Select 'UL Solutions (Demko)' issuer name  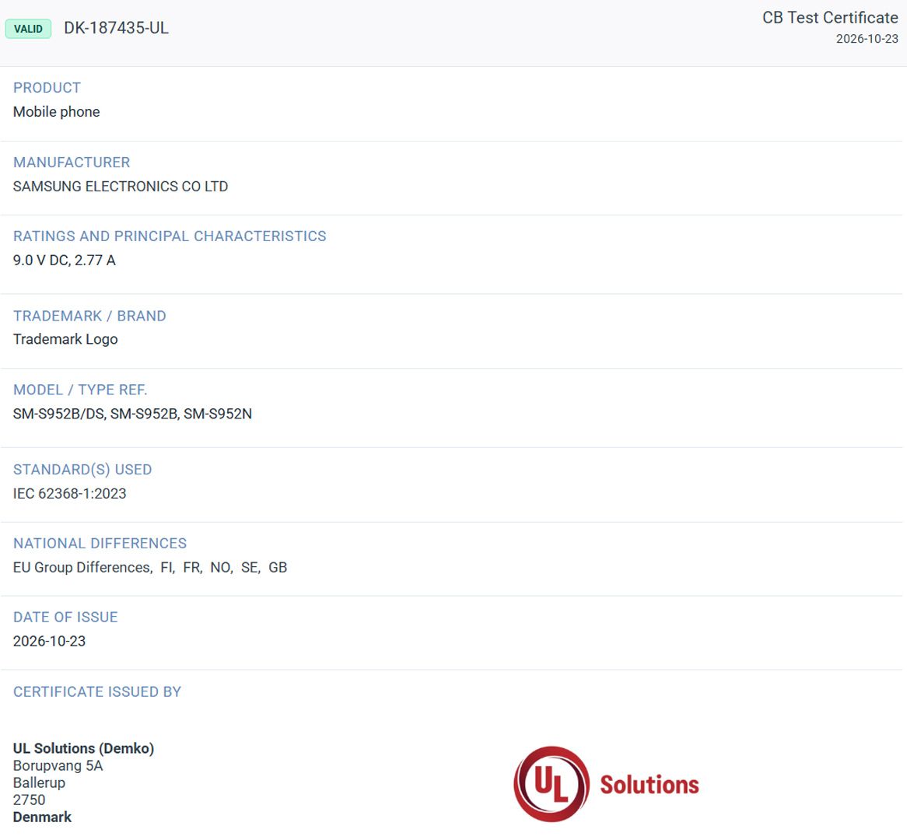coord(84,748)
